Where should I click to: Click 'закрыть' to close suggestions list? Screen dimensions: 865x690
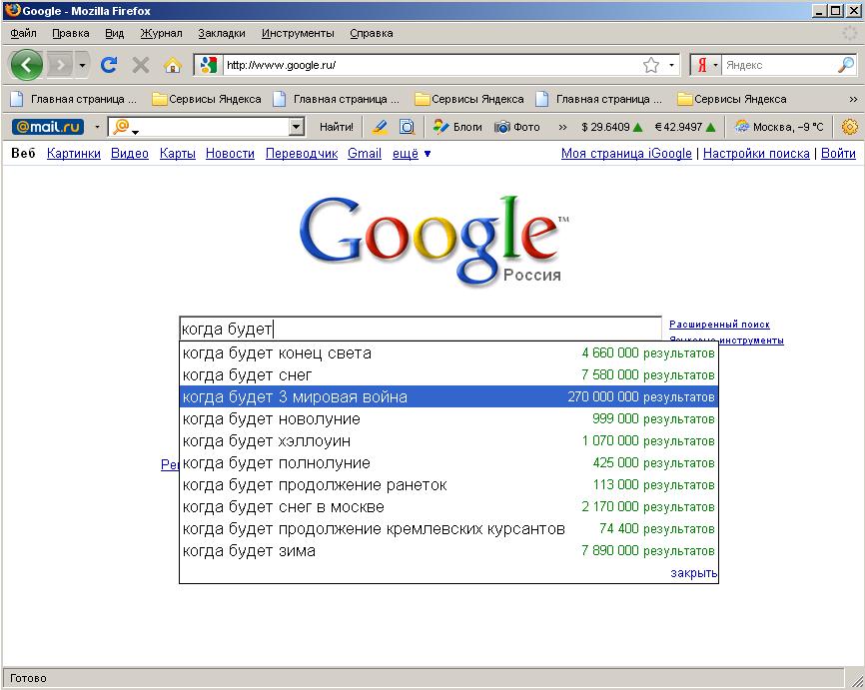click(693, 573)
